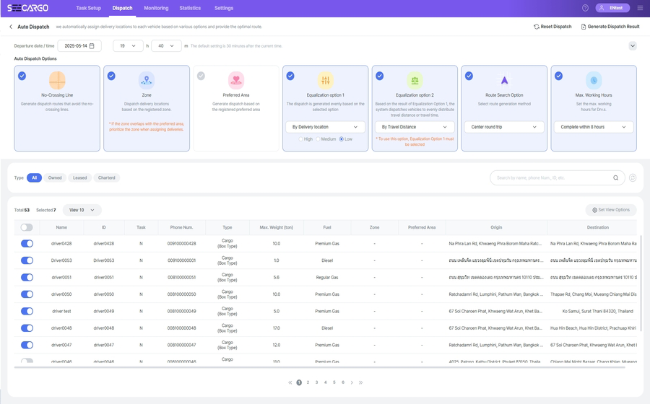
Task: Click phone number 008100000050
Action: (x=181, y=294)
